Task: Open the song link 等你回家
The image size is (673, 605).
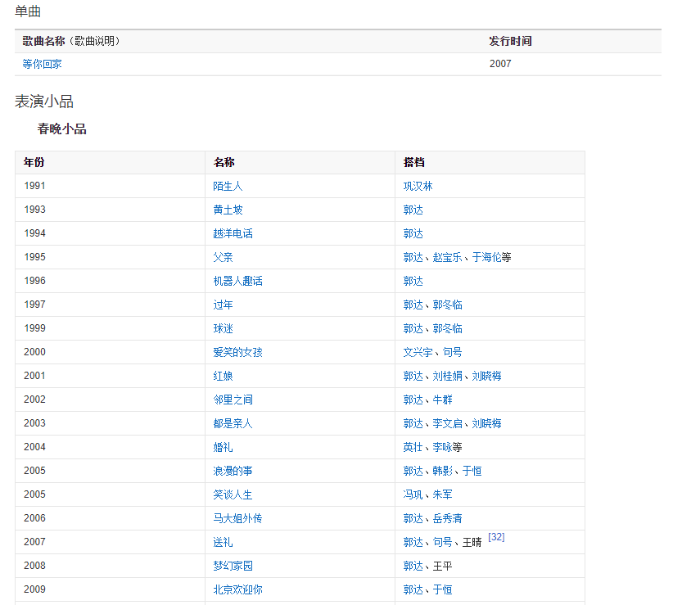Action: (42, 64)
